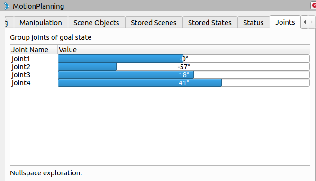Select the joint1 row name
Viewport: 316px width, 181px height.
[21, 59]
